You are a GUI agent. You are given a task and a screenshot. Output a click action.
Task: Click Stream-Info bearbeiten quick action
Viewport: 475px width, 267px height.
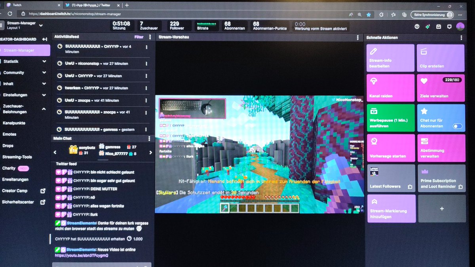point(390,58)
